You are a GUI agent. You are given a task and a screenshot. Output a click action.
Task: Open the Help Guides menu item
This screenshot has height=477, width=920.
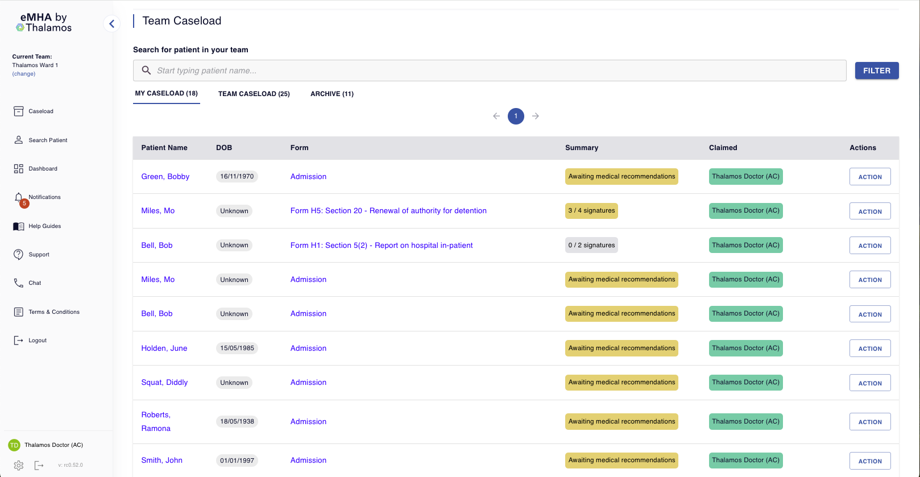tap(45, 226)
